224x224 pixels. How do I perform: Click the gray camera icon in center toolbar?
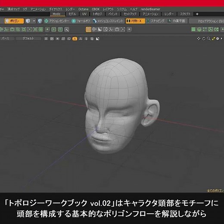[x=117, y=29]
